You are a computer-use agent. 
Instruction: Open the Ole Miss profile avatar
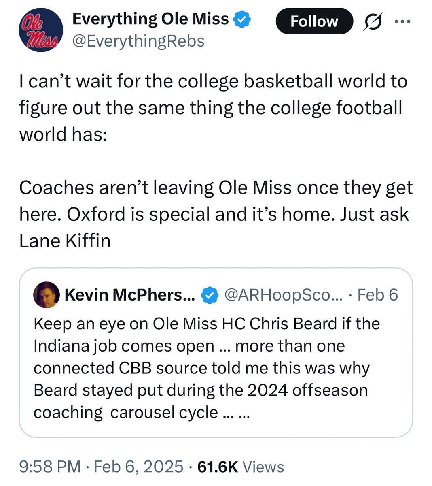(41, 30)
